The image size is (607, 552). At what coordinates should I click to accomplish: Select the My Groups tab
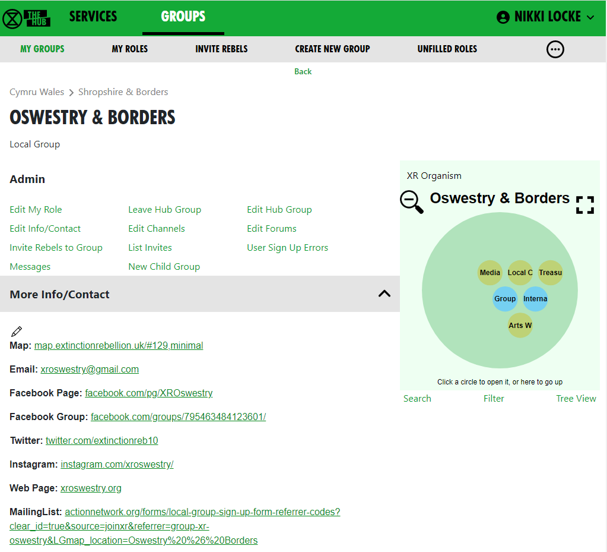42,49
